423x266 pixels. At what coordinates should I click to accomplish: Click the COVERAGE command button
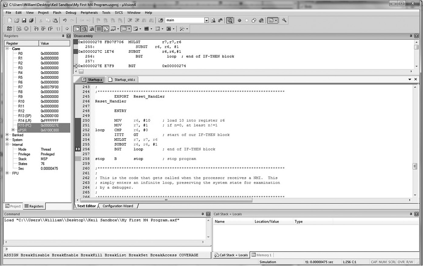189,255
